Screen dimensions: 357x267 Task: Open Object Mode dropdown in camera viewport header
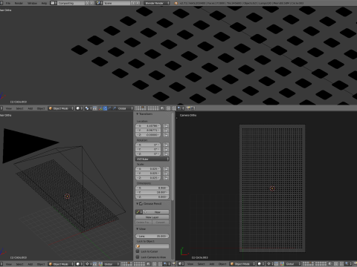point(242,264)
